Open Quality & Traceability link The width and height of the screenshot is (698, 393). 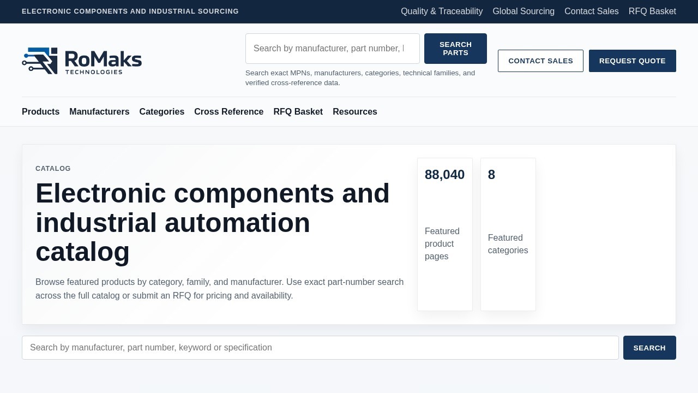442,11
